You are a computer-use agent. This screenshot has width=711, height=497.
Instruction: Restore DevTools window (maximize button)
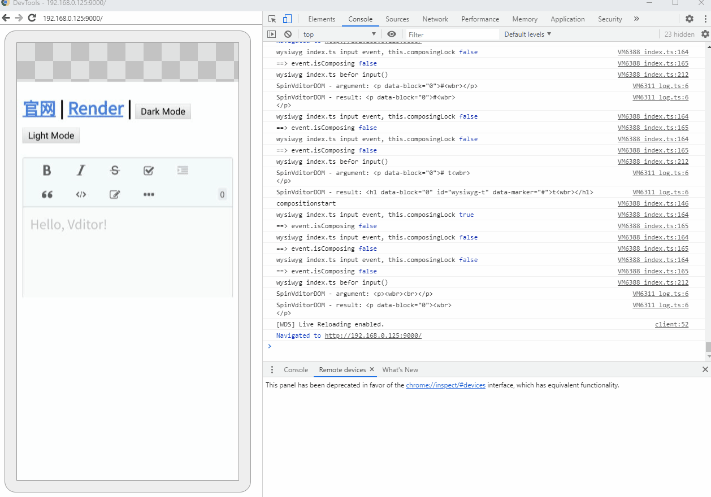coord(675,3)
